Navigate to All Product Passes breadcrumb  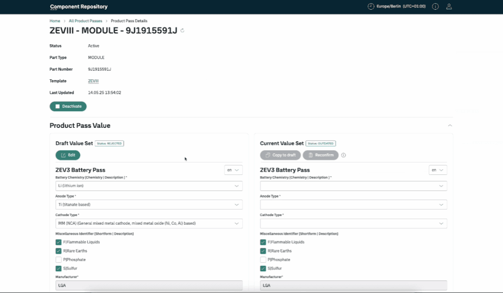point(85,21)
